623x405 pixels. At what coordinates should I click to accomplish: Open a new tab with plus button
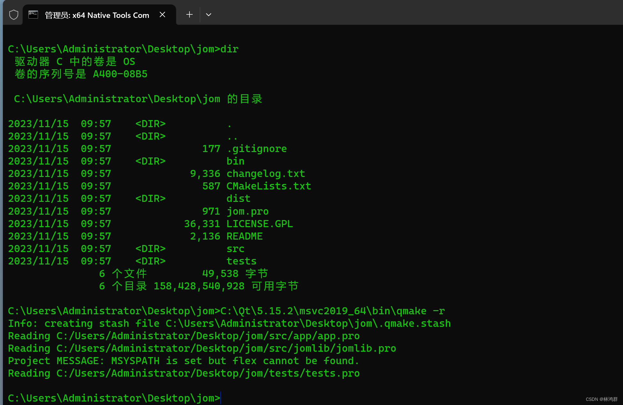click(189, 15)
